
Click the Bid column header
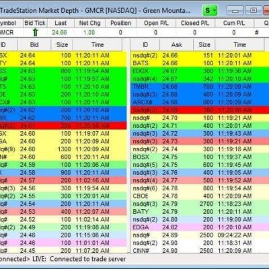(x=34, y=44)
